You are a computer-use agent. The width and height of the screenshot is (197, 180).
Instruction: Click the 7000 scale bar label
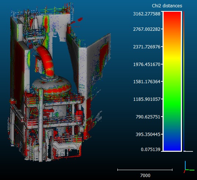click(x=145, y=175)
